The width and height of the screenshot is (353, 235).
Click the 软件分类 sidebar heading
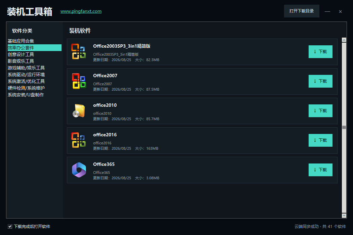click(x=22, y=31)
